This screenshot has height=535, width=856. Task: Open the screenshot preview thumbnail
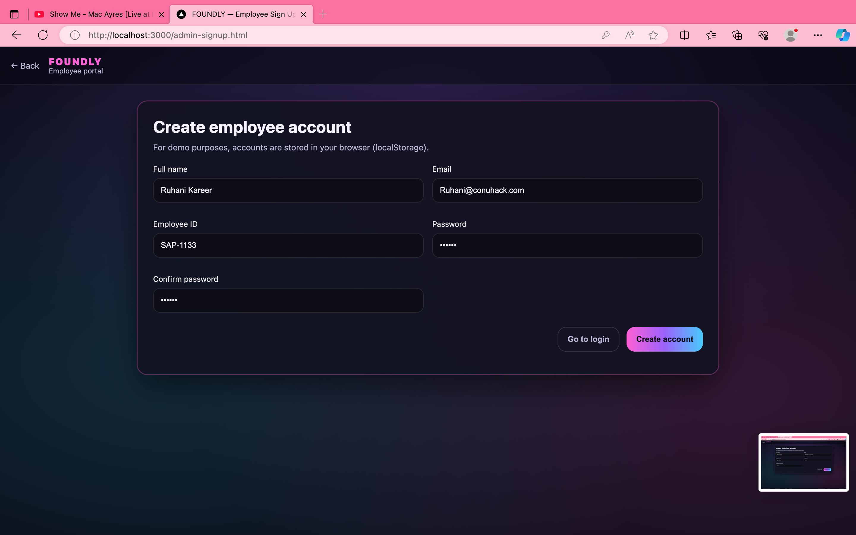(x=803, y=462)
